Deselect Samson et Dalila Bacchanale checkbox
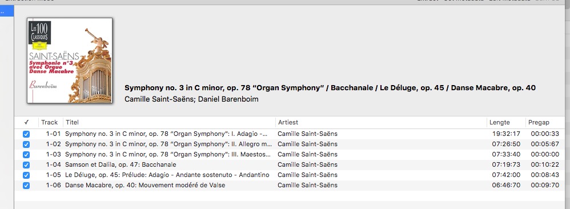This screenshot has width=570, height=209. (x=26, y=165)
